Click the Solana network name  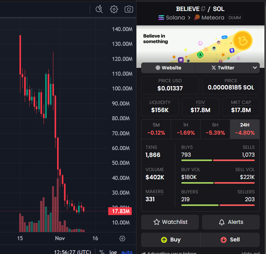[175, 18]
